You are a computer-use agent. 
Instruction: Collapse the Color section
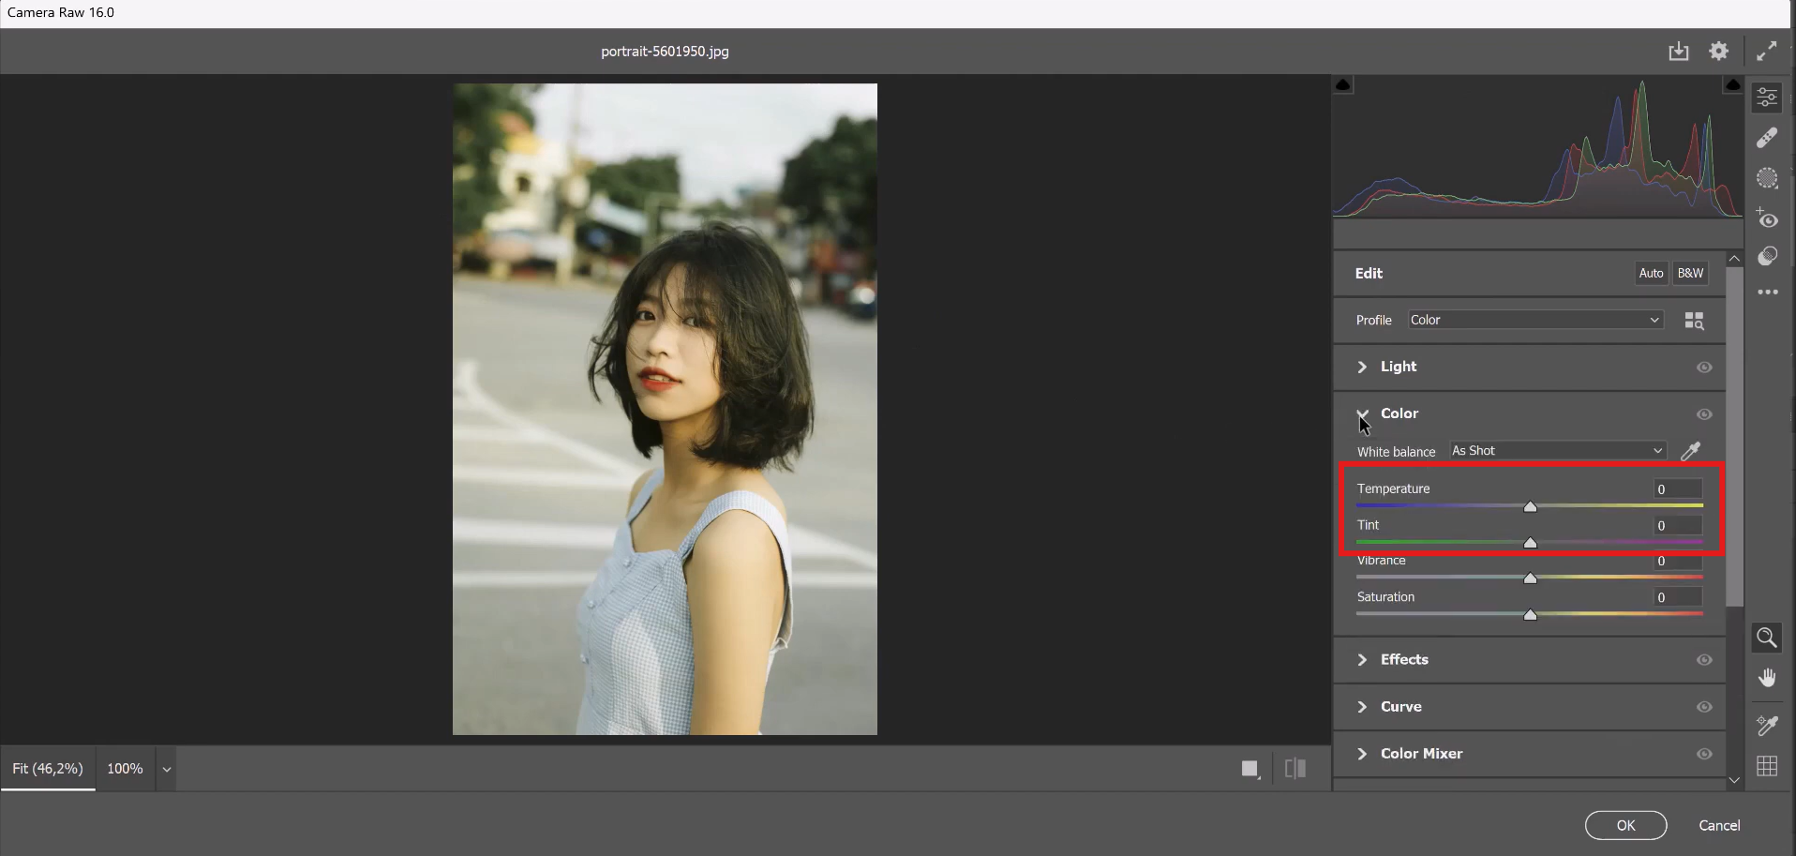click(1362, 413)
